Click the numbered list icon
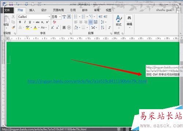The image size is (183, 131). click(83, 17)
